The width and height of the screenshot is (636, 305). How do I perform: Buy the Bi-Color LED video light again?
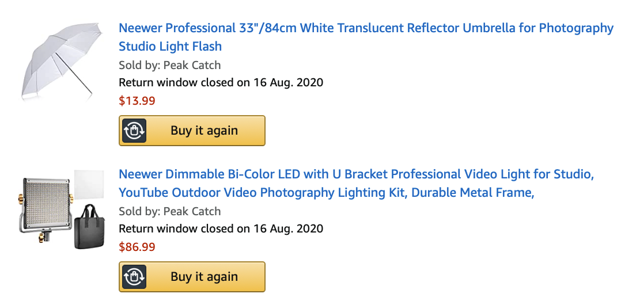coord(192,277)
